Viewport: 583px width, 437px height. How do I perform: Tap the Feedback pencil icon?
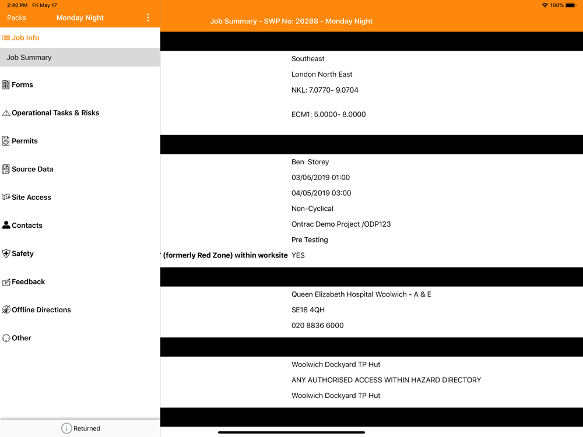click(6, 282)
